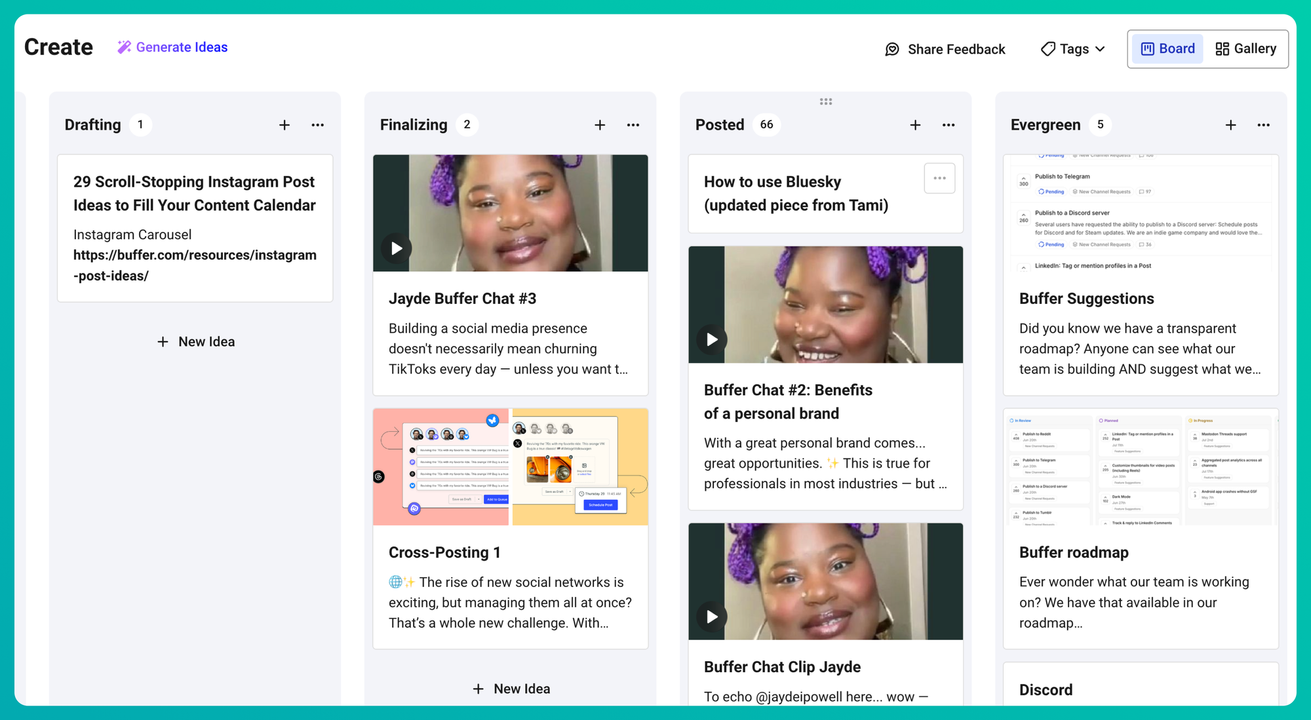Open Evergreen column more options menu

tap(1264, 125)
